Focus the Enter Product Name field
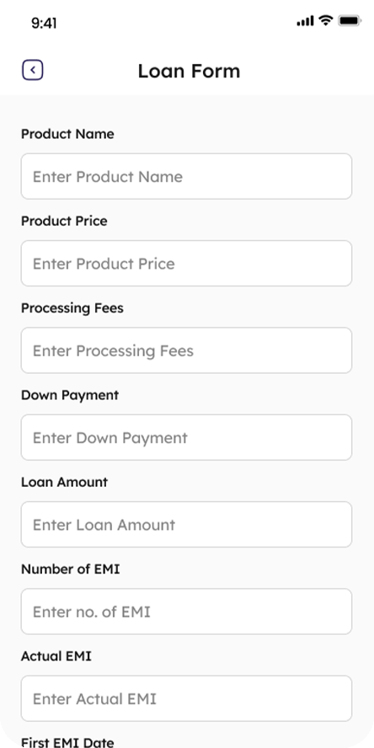Image resolution: width=374 pixels, height=748 pixels. pos(186,177)
